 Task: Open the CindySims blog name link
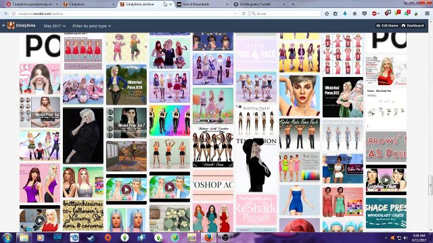pos(26,26)
